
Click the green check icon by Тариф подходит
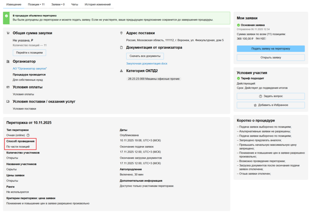pos(239,78)
